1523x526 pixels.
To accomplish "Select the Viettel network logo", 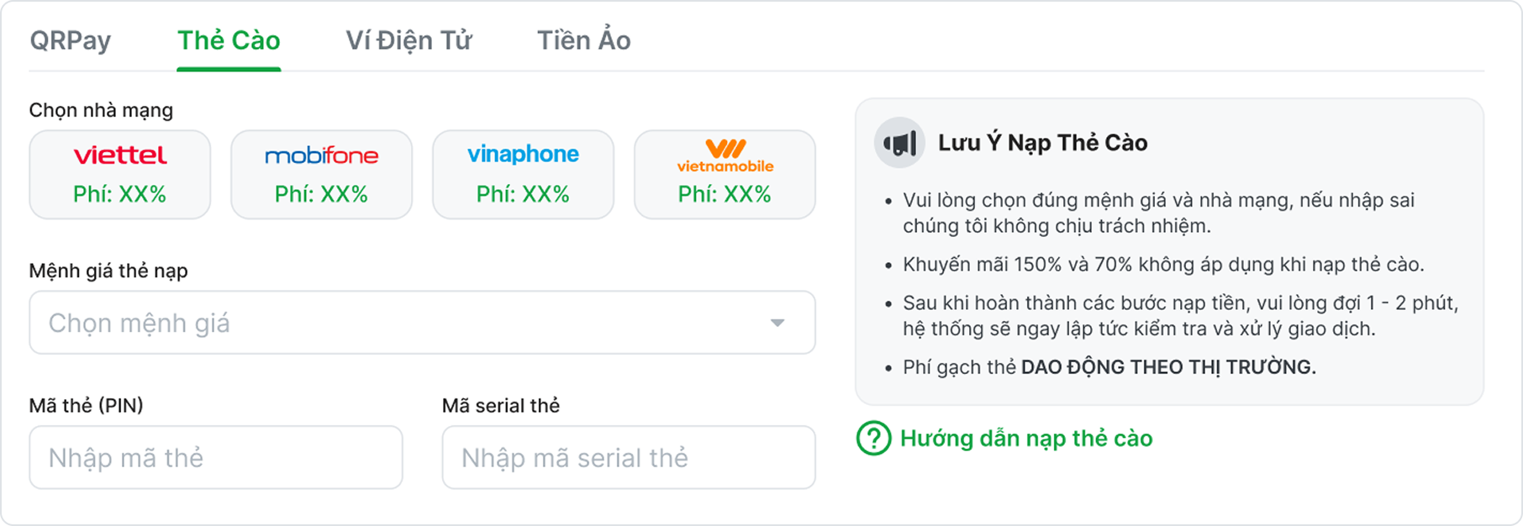I will tap(120, 155).
